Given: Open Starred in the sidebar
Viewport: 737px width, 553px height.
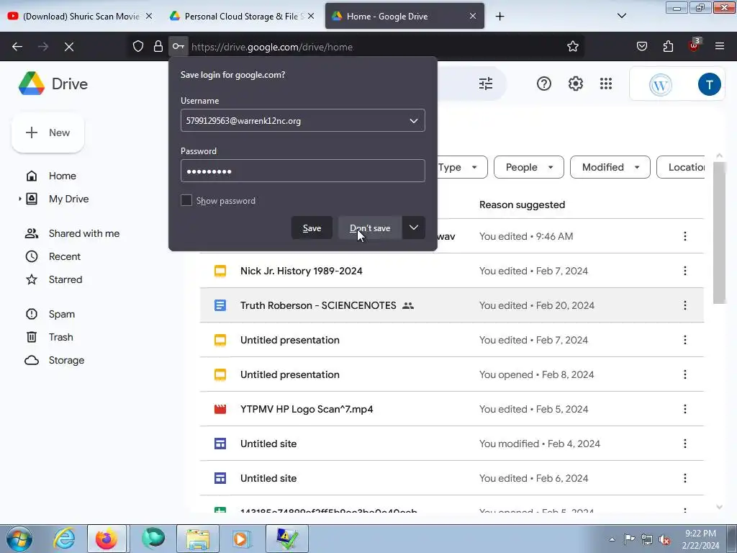Looking at the screenshot, I should [65, 280].
